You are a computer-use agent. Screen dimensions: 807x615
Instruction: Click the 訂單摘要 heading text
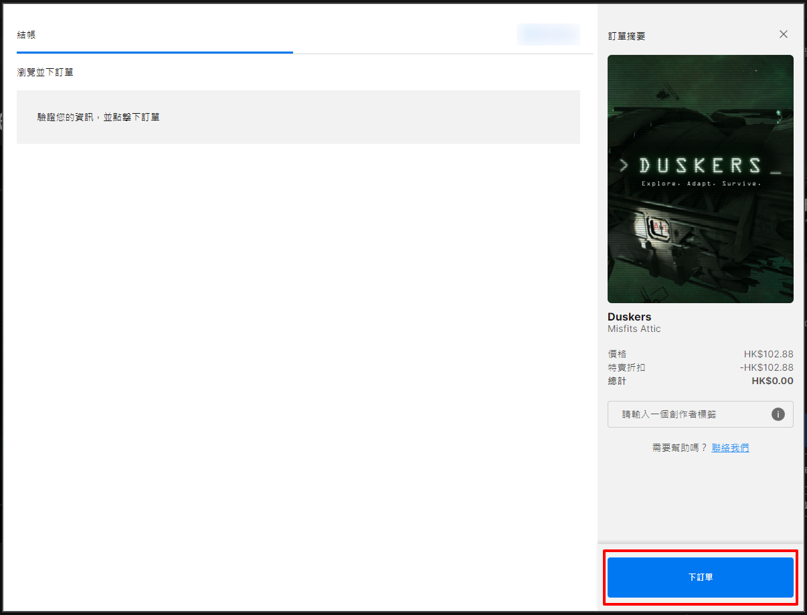(x=626, y=36)
